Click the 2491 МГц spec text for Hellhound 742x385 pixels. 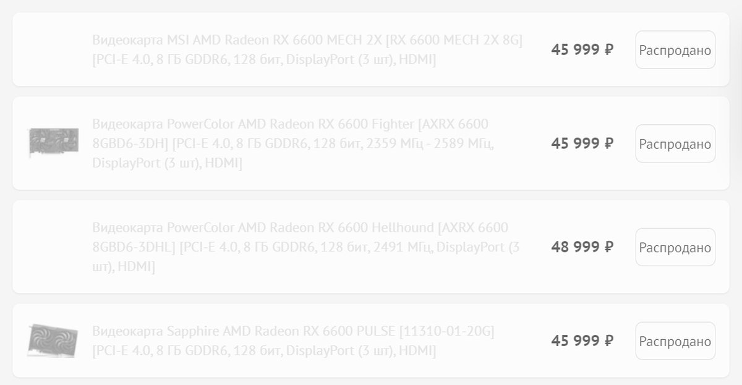tap(399, 247)
